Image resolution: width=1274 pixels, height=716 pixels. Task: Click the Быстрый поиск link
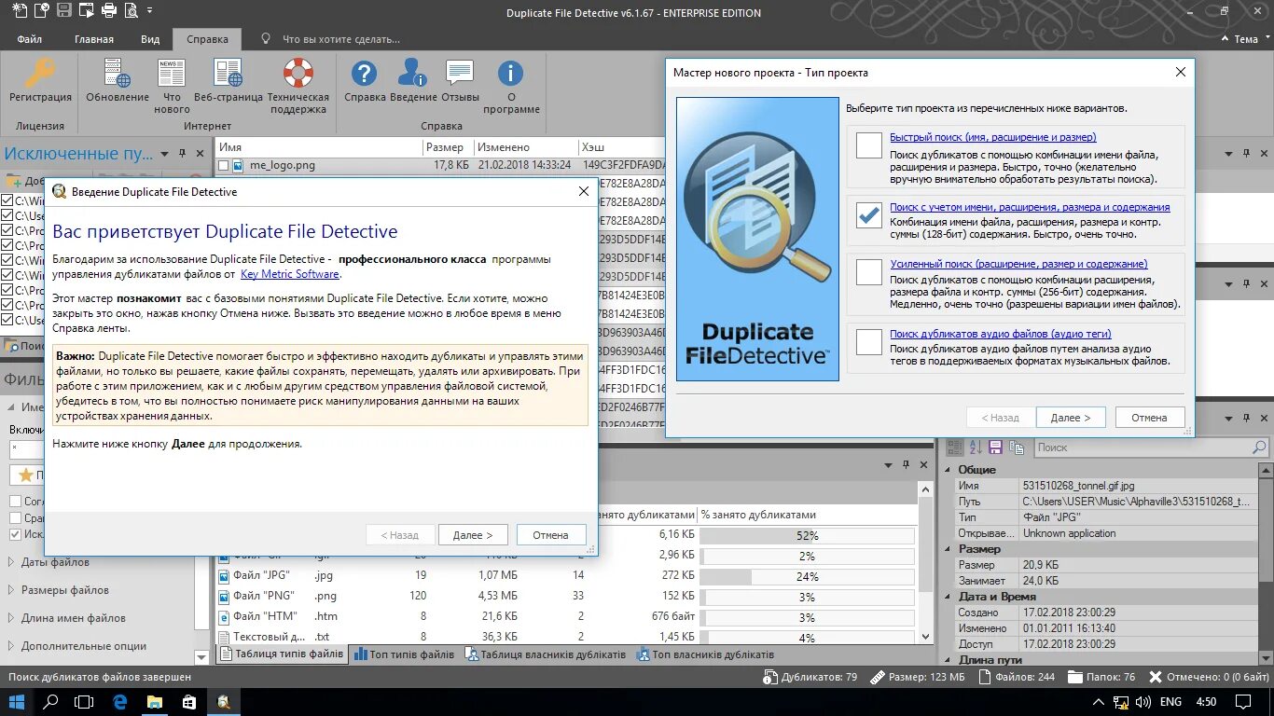(992, 137)
